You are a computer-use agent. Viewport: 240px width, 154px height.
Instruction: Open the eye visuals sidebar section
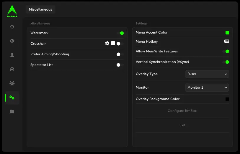[x=12, y=41]
